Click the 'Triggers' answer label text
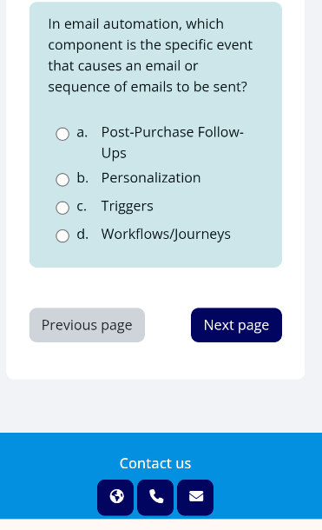Screen dimensions: 322x530 point(128,206)
